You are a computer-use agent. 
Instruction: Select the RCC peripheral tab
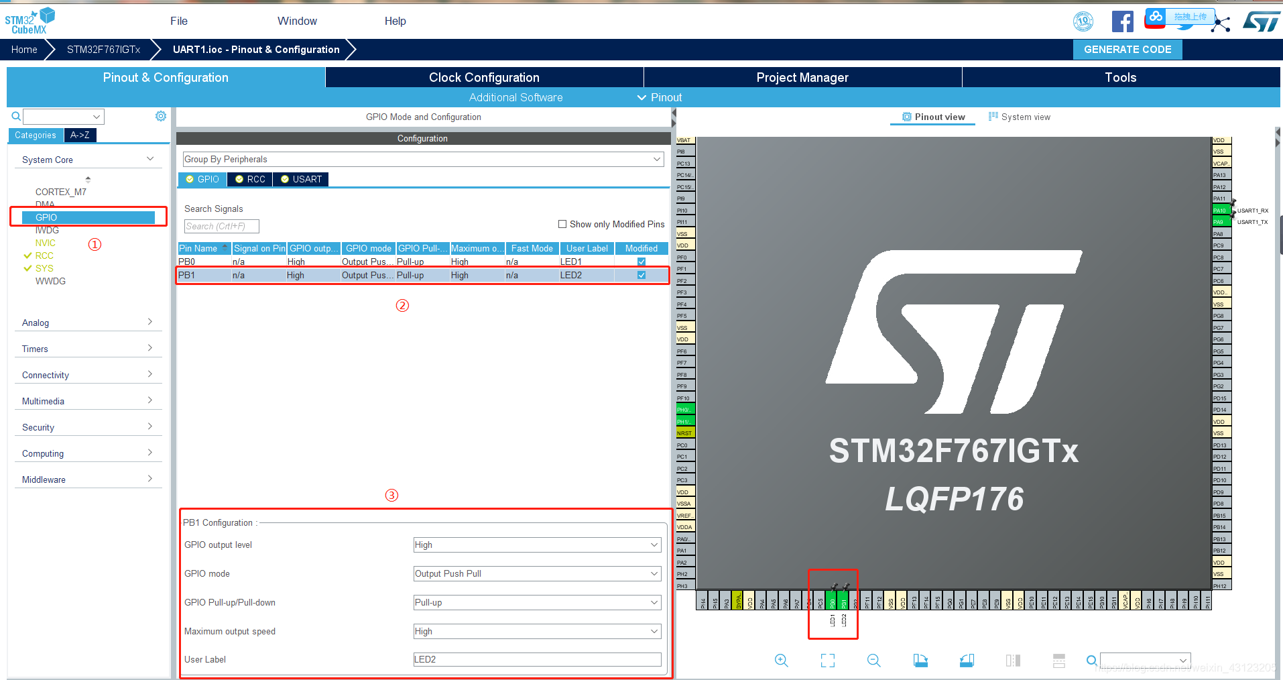coord(250,179)
